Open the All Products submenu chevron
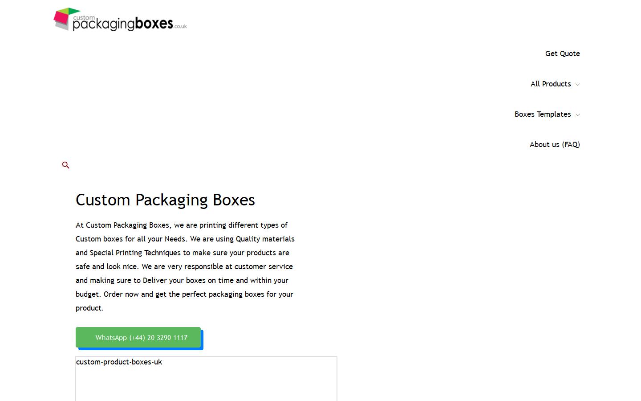 pos(578,84)
